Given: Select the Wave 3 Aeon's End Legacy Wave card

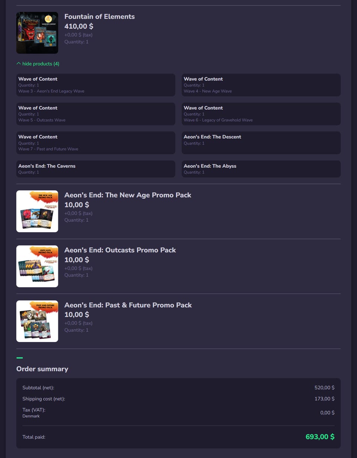Looking at the screenshot, I should click(x=96, y=85).
